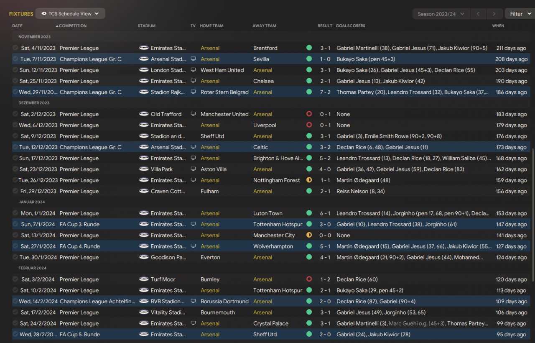
Task: Toggle the check circle for the 4/11/2023 Brentford match
Action: 15,48
